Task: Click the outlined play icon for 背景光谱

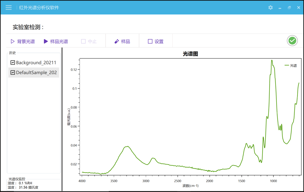Action: pyautogui.click(x=13, y=41)
